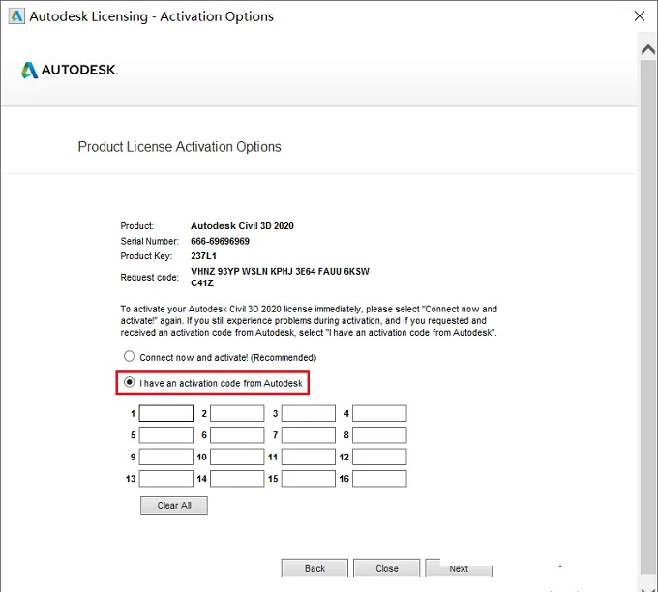Click activation code field 4
The image size is (658, 592).
click(x=379, y=413)
